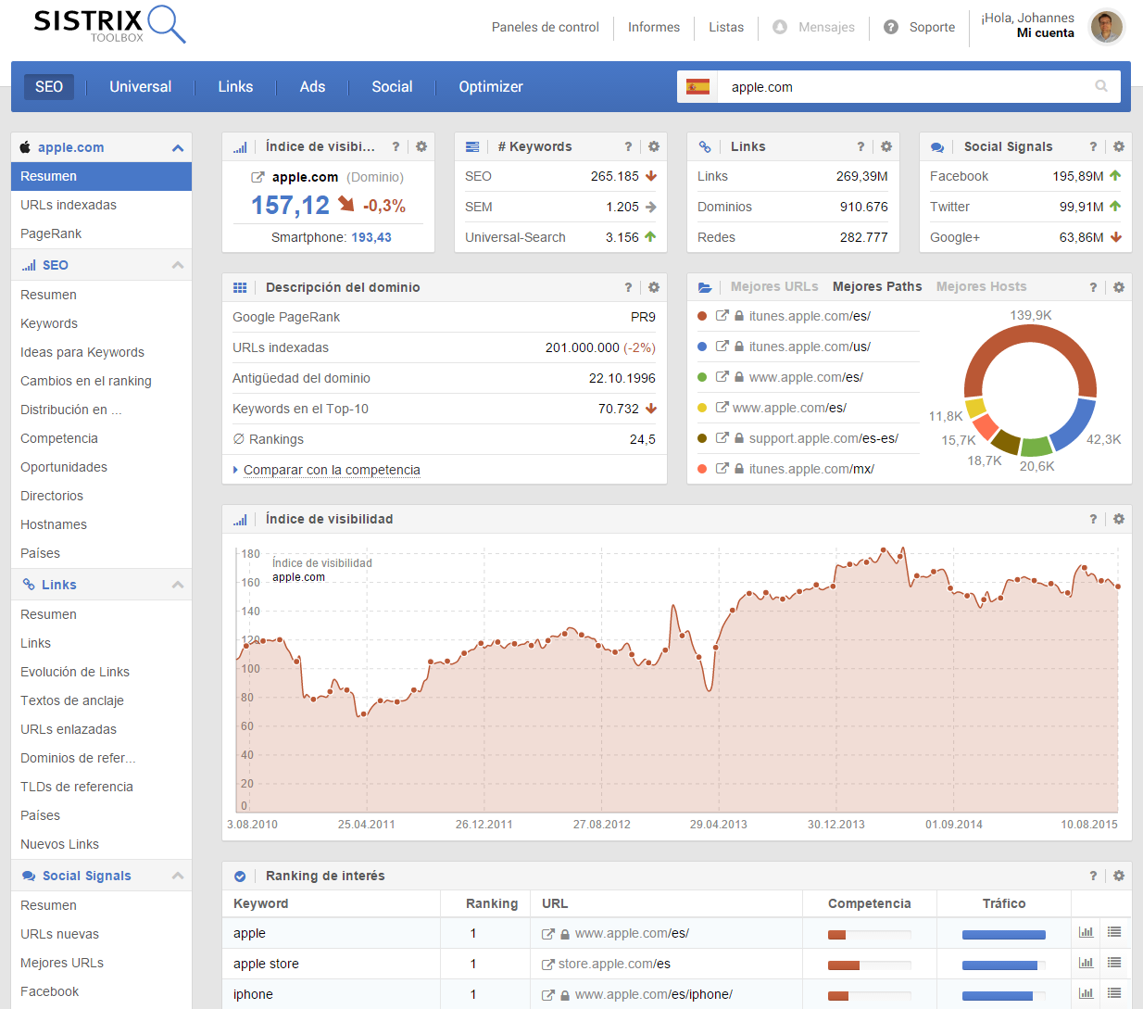The height and width of the screenshot is (1009, 1143).
Task: Open external link icon beside itunes.apple.com/es/
Action: pos(722,316)
